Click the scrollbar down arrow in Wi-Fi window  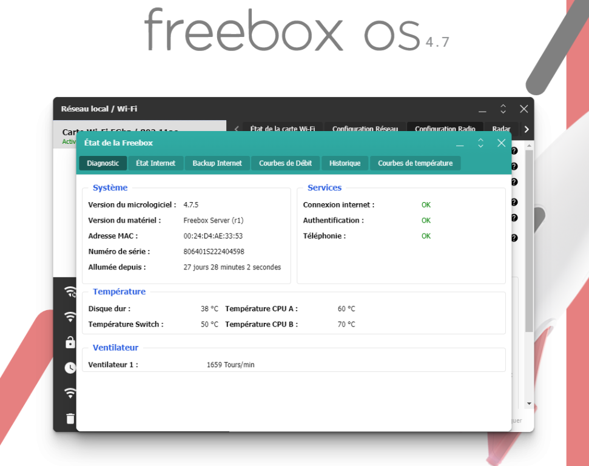click(x=529, y=404)
